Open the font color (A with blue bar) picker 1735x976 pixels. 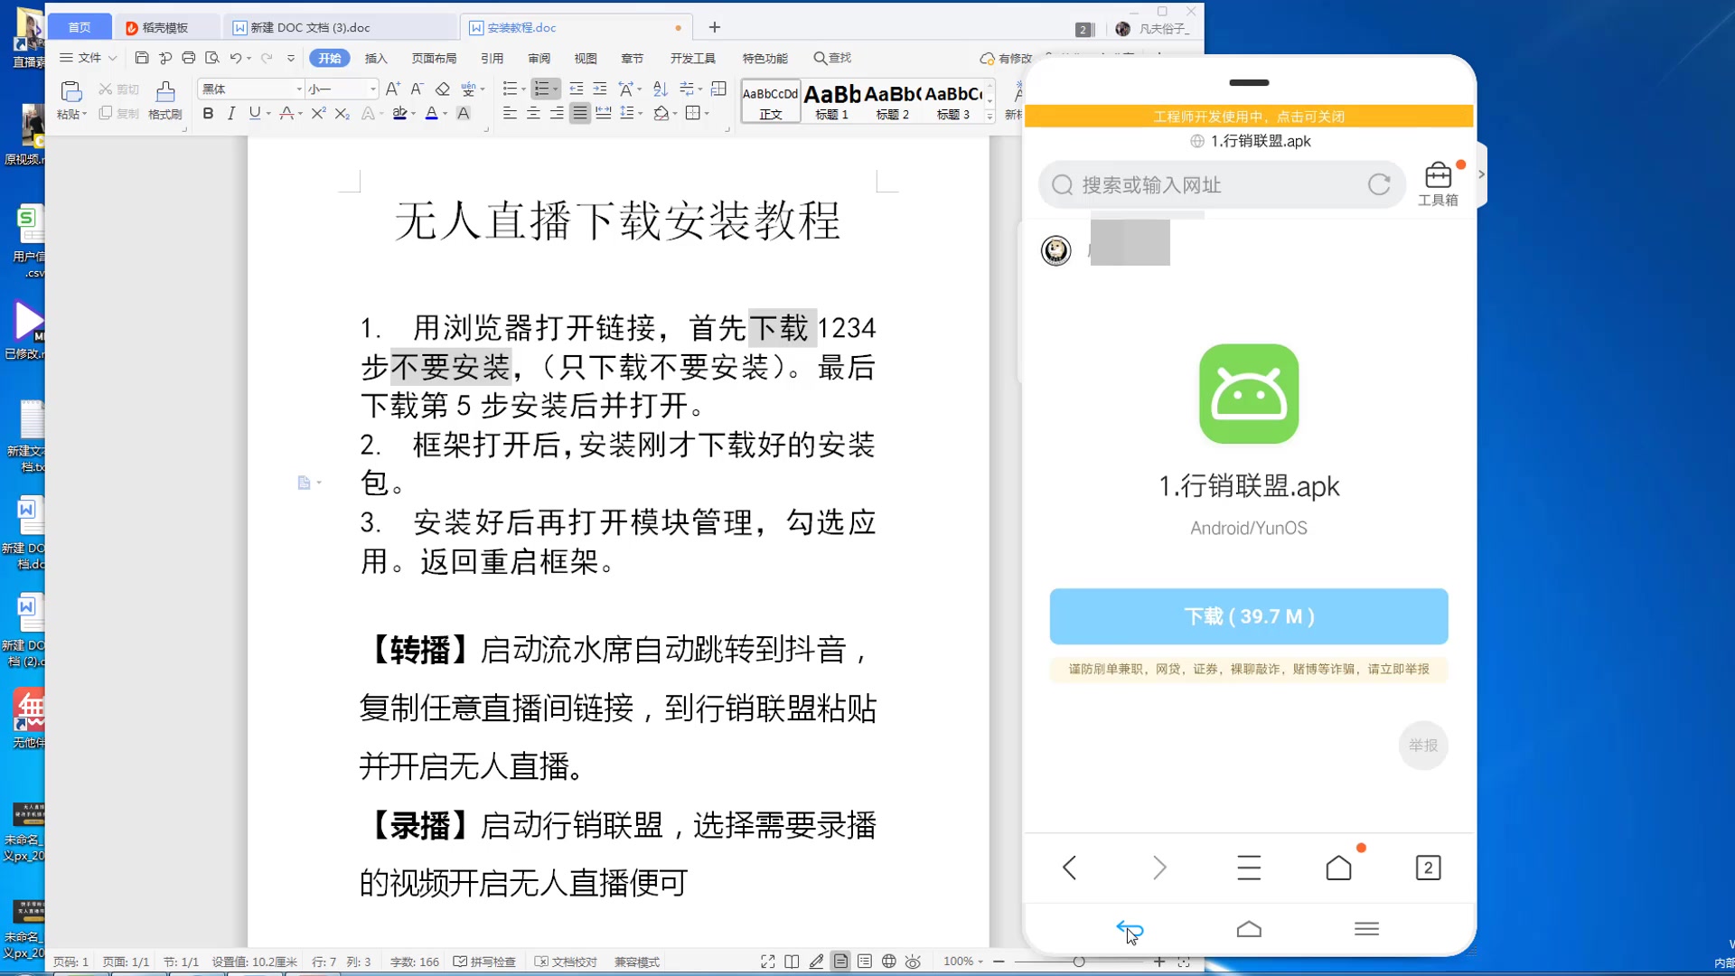click(431, 113)
